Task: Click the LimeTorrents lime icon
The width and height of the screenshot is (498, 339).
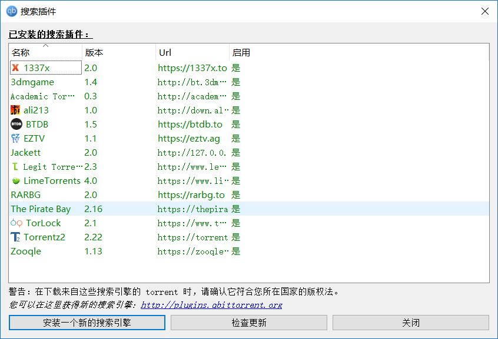Action: click(x=16, y=181)
